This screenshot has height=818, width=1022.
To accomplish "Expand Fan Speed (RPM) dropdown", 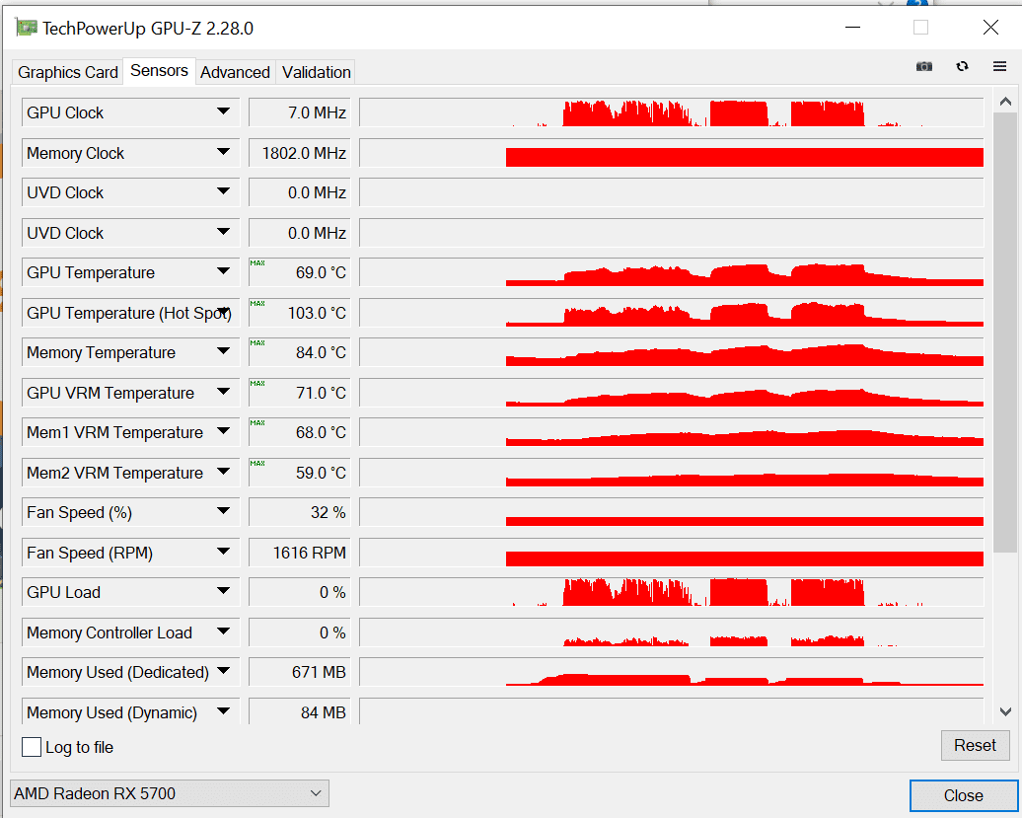I will (x=223, y=552).
